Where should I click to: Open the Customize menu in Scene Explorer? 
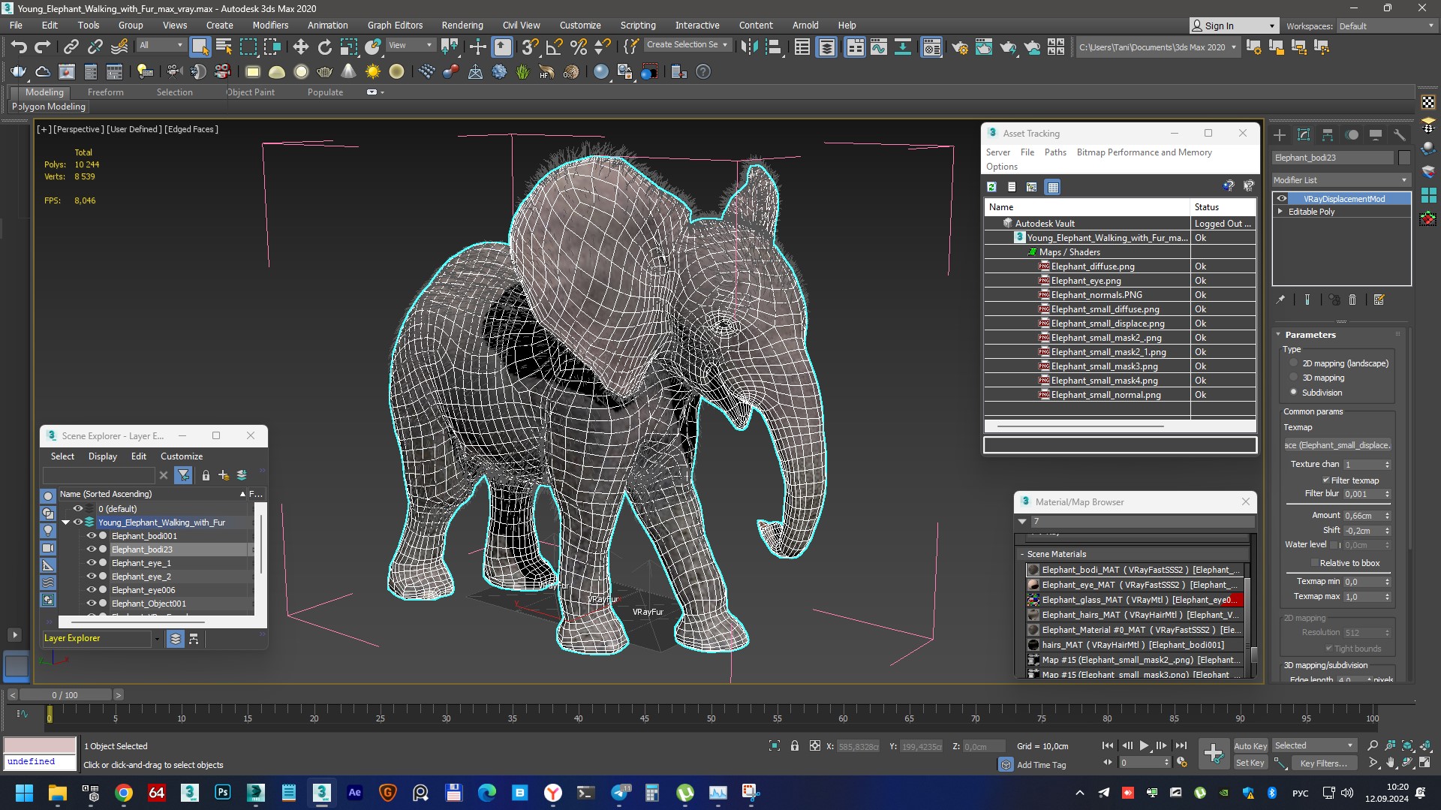click(x=182, y=456)
